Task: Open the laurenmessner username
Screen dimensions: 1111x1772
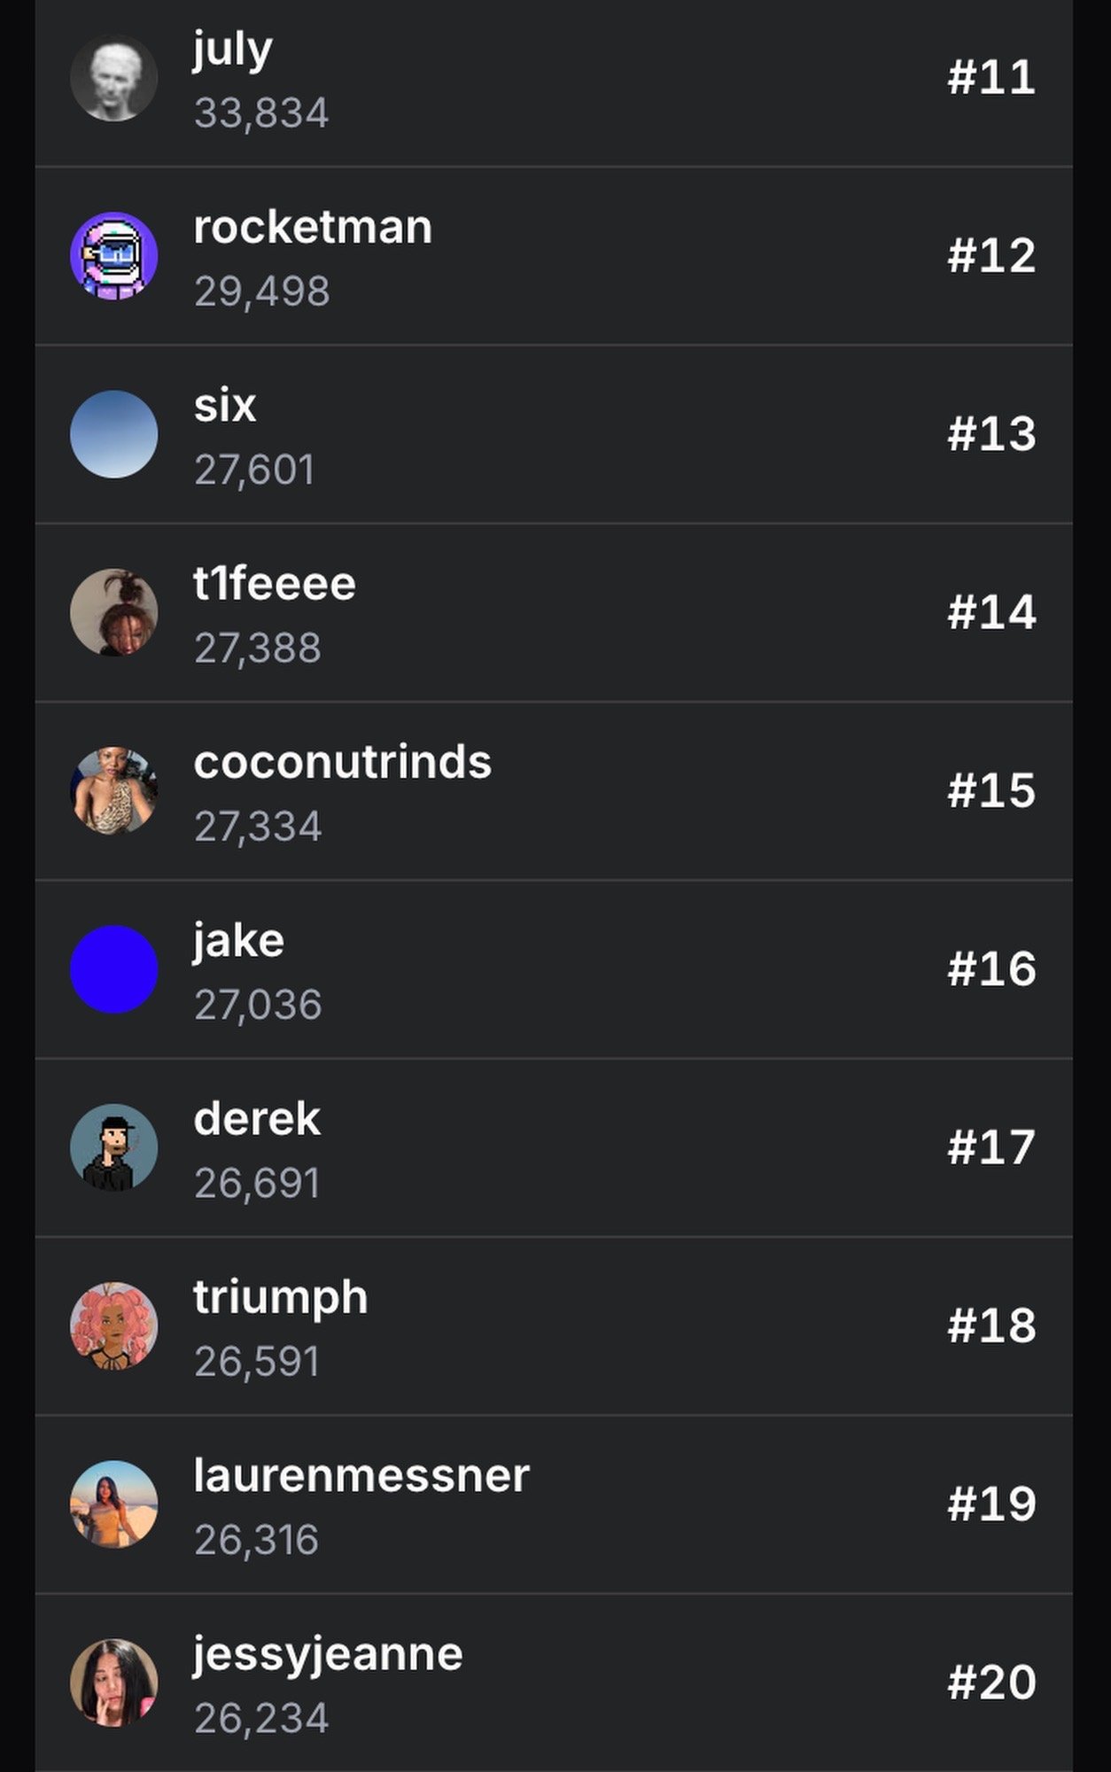Action: [361, 1476]
